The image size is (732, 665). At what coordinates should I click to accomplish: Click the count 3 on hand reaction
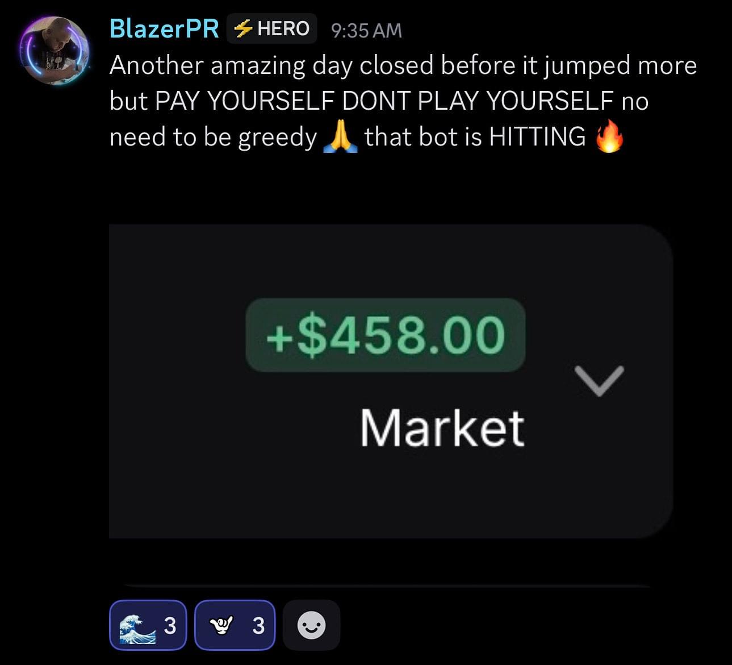tap(258, 626)
